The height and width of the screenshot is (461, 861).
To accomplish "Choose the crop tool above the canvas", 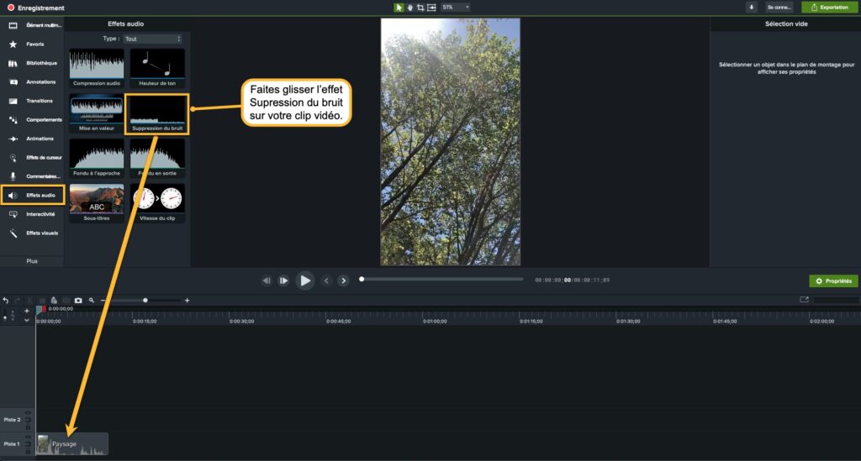I will coord(420,7).
